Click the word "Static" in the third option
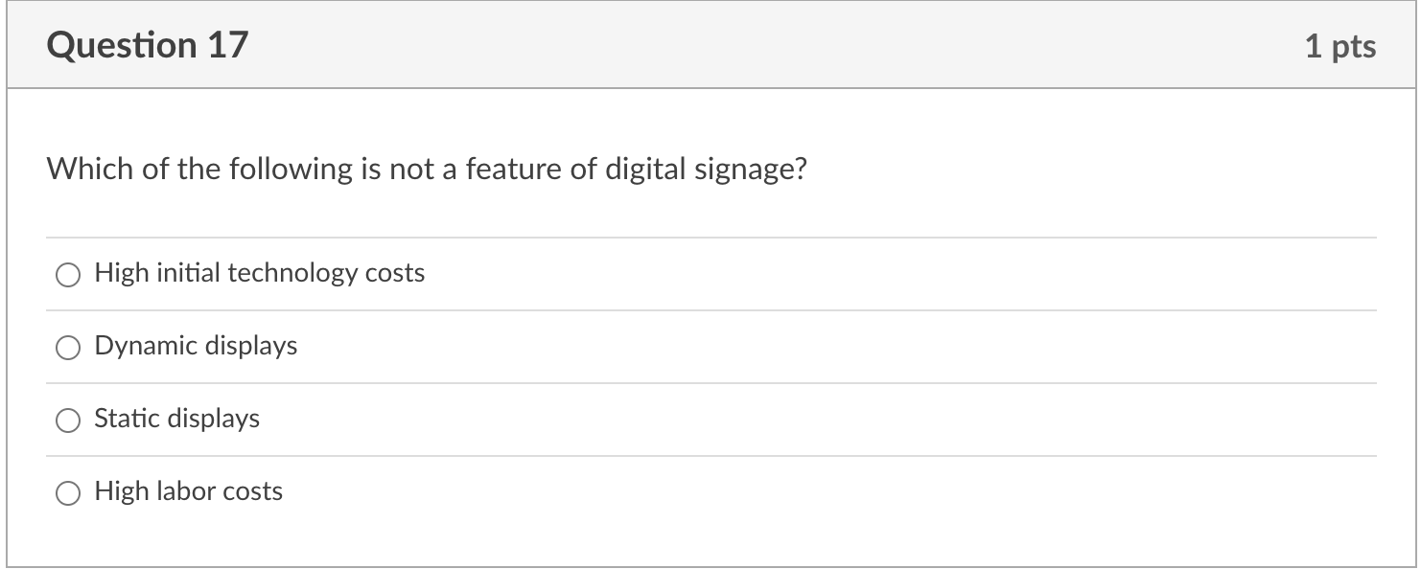The width and height of the screenshot is (1421, 569). coord(127,419)
